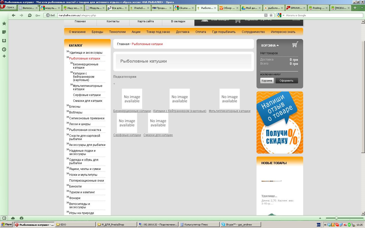Switch to the 'SPRAVK...' browser tab

point(296,8)
